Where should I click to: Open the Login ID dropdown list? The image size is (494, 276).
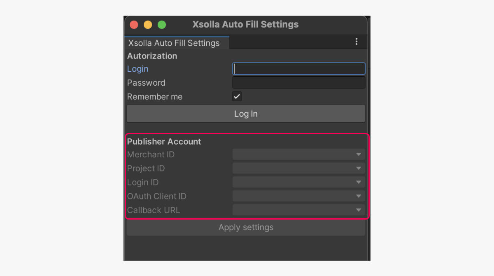(x=299, y=182)
